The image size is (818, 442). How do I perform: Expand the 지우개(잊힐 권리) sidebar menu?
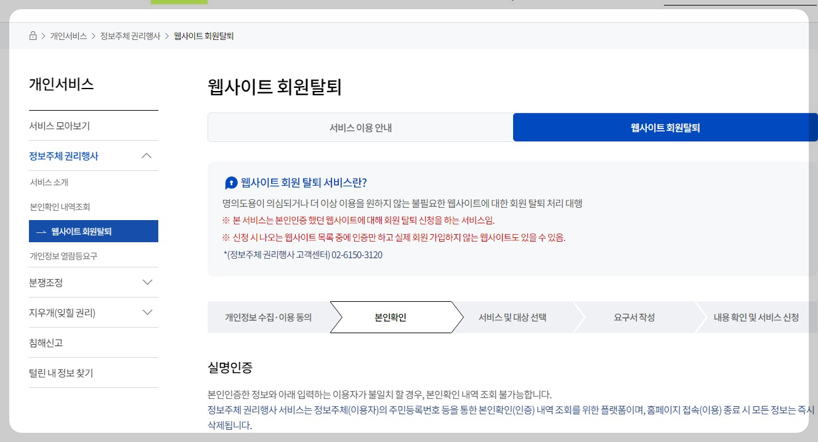click(x=147, y=312)
